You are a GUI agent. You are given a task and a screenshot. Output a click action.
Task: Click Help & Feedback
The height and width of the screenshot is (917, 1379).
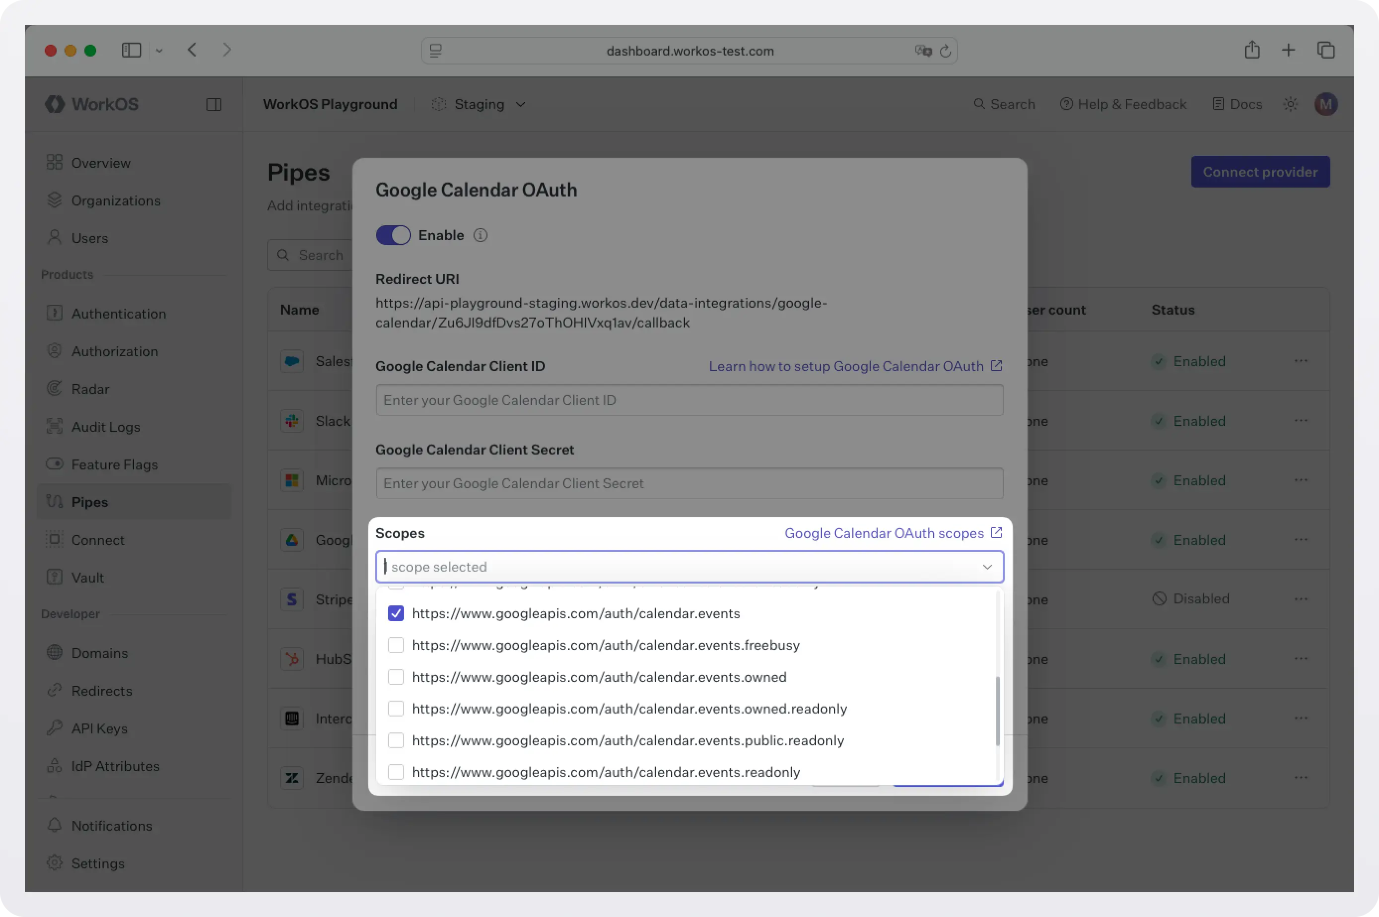[x=1123, y=104]
